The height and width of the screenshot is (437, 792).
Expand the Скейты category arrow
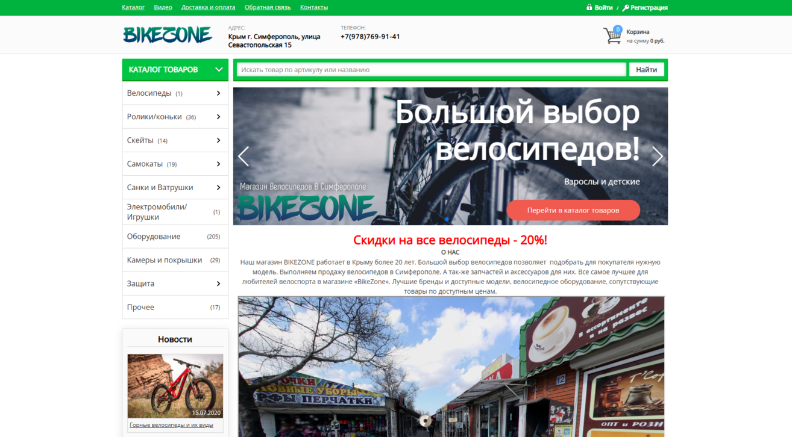tap(218, 140)
